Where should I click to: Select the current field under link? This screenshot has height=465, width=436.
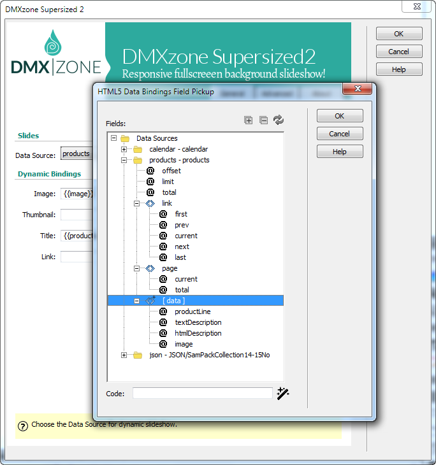click(x=186, y=236)
